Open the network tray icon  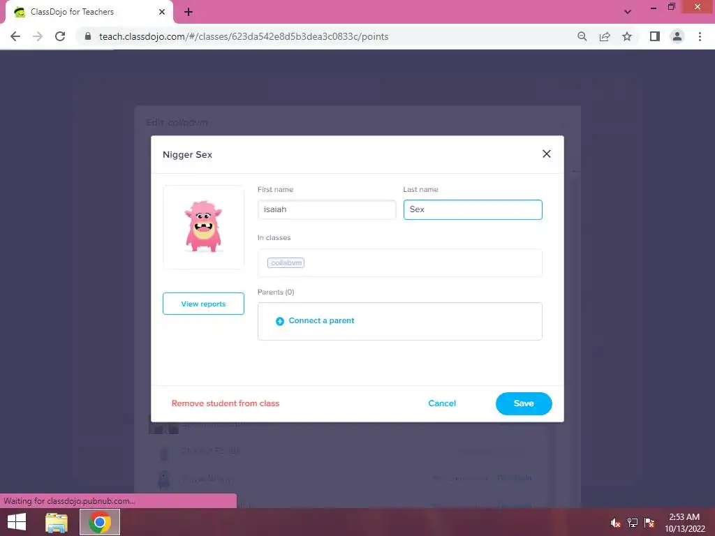coord(633,523)
